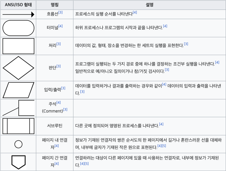Viewport: 226px width, 171px height.
Task: Select the 입력/출력 name text
Action: pos(53,90)
